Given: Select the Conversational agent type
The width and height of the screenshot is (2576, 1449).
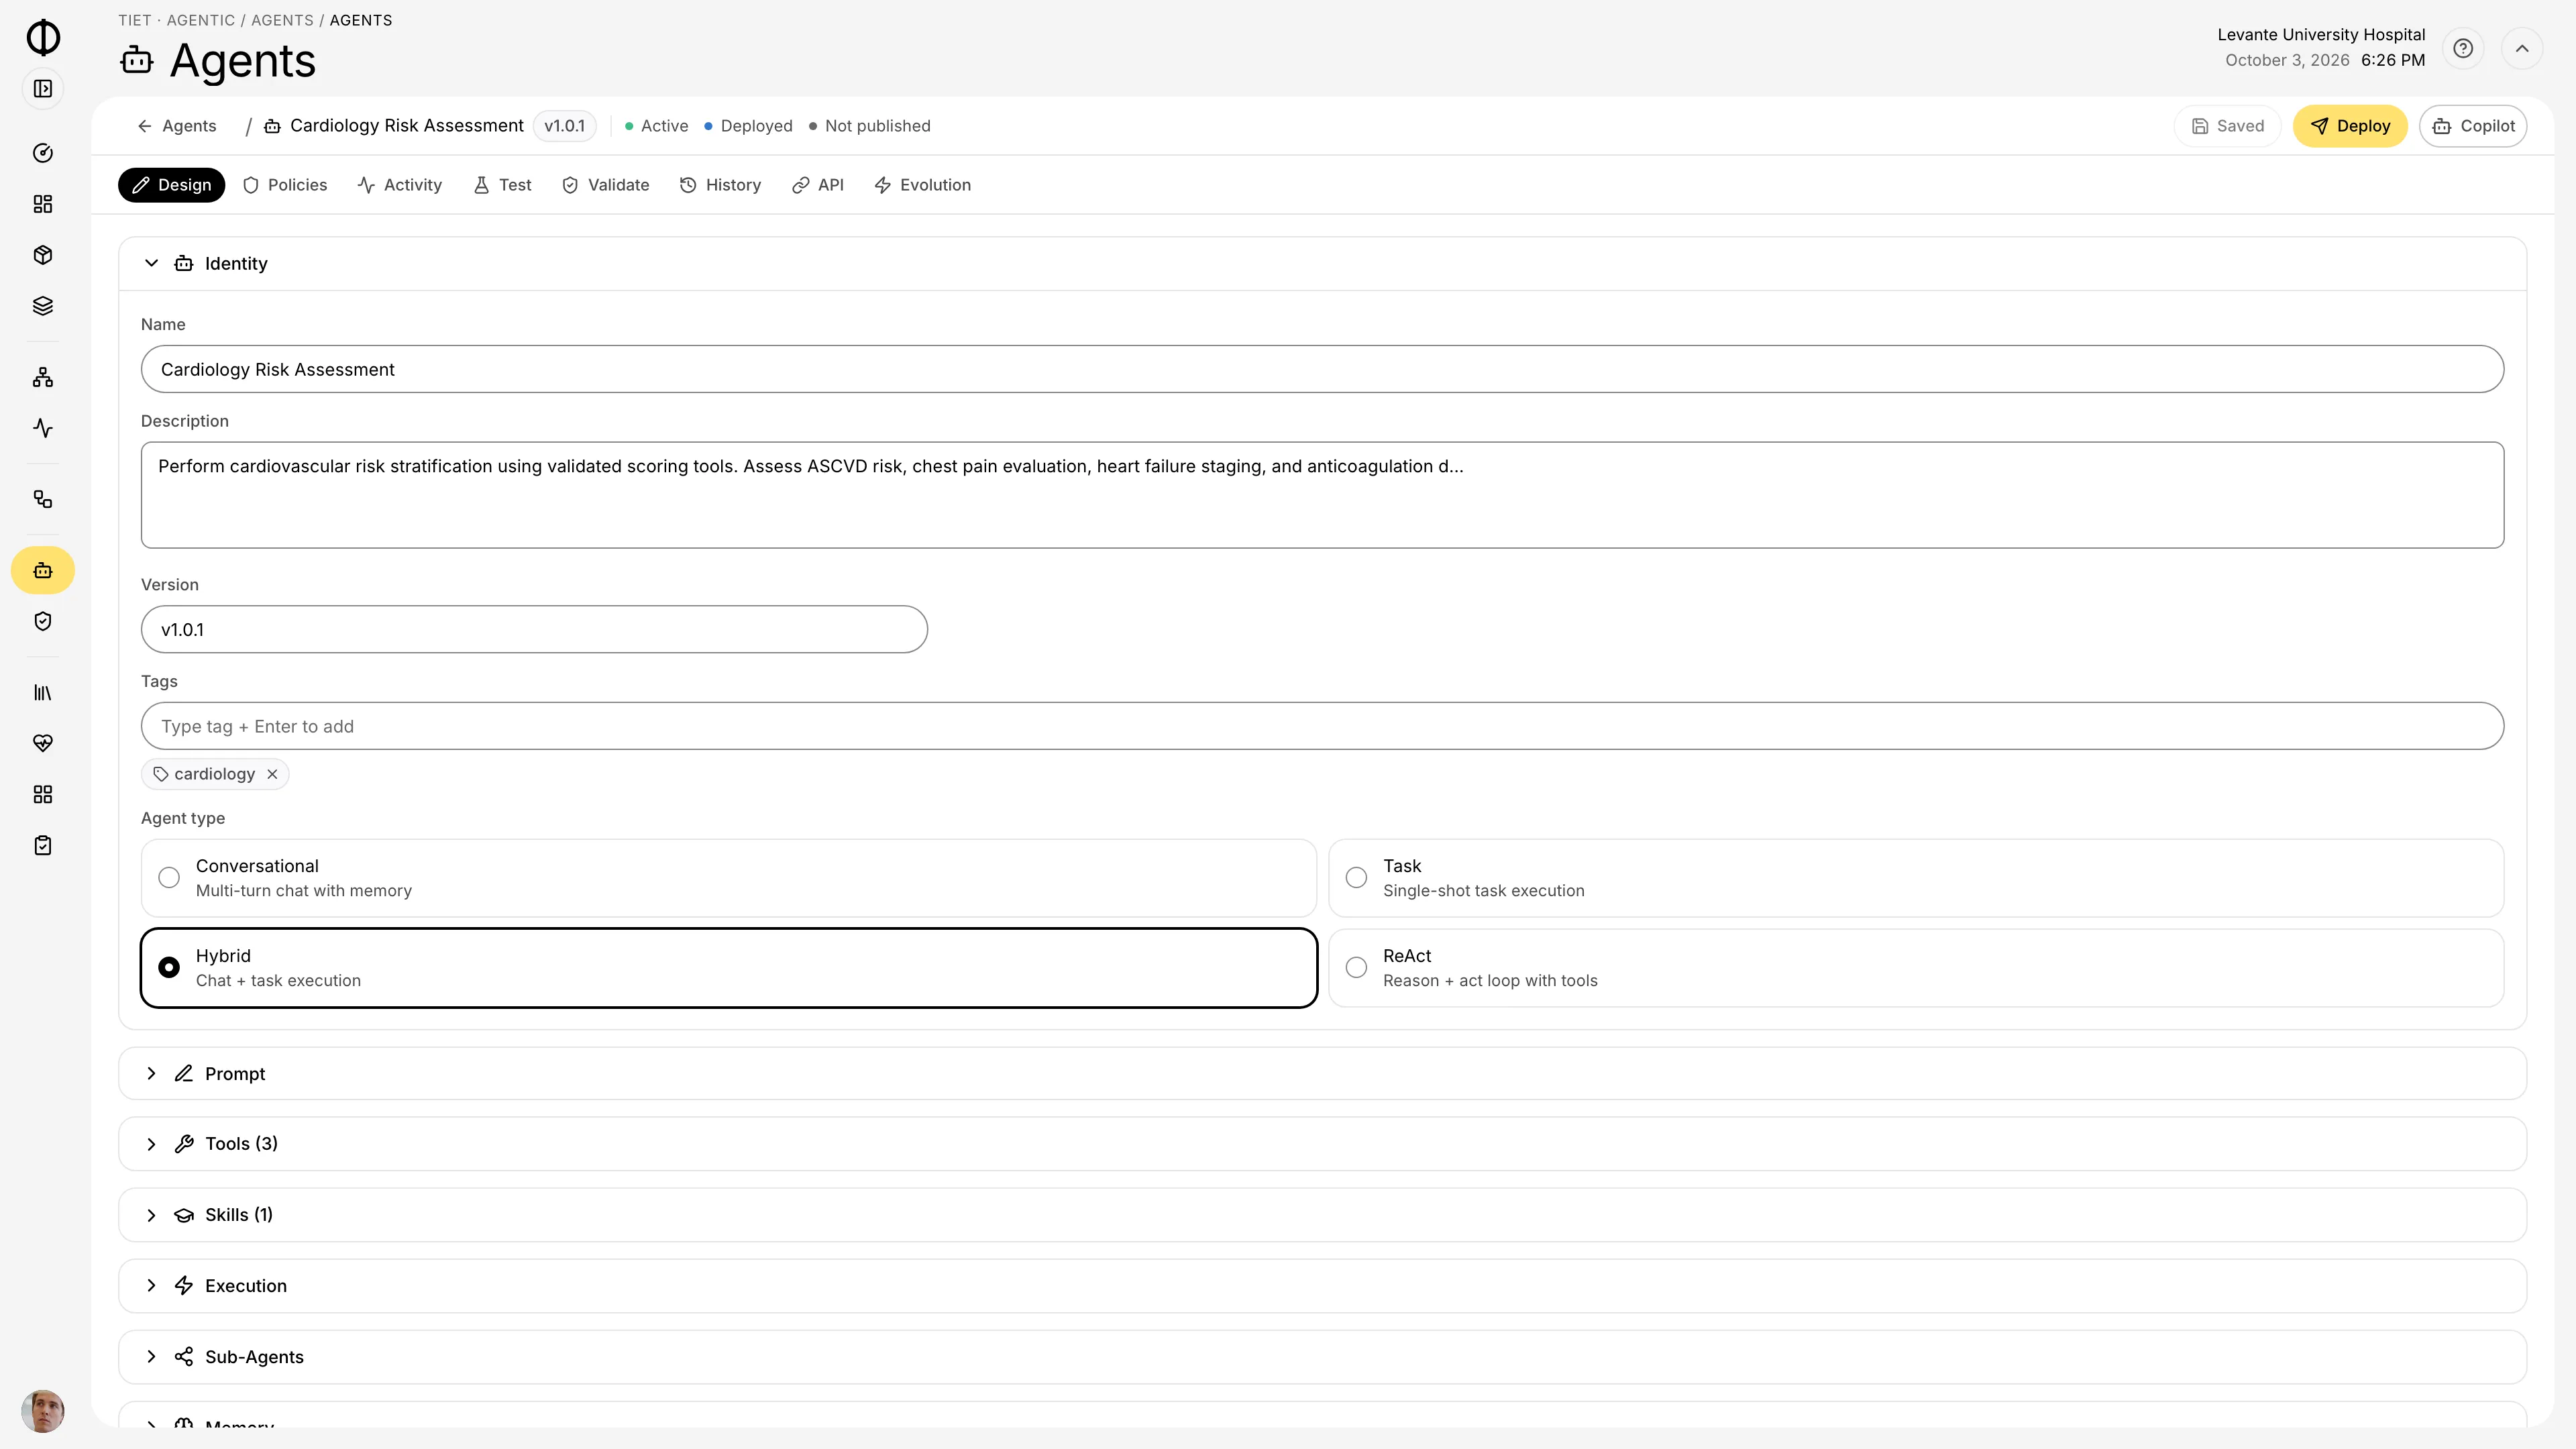Looking at the screenshot, I should pyautogui.click(x=728, y=878).
